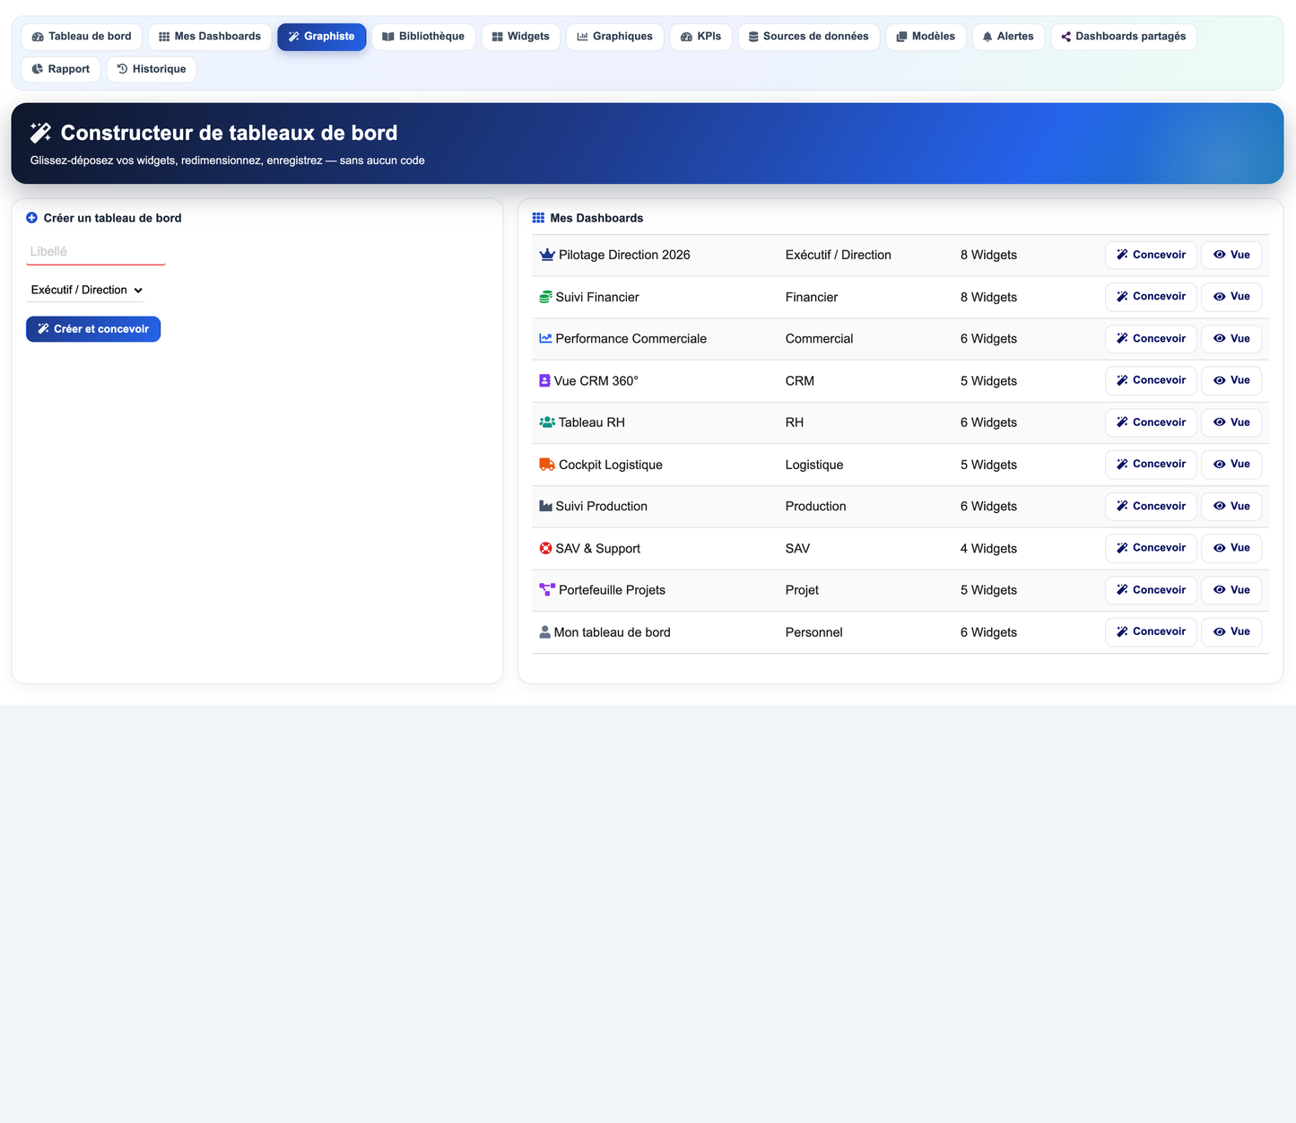Click the factory icon beside Suivi Production
Viewport: 1296px width, 1123px height.
click(545, 506)
